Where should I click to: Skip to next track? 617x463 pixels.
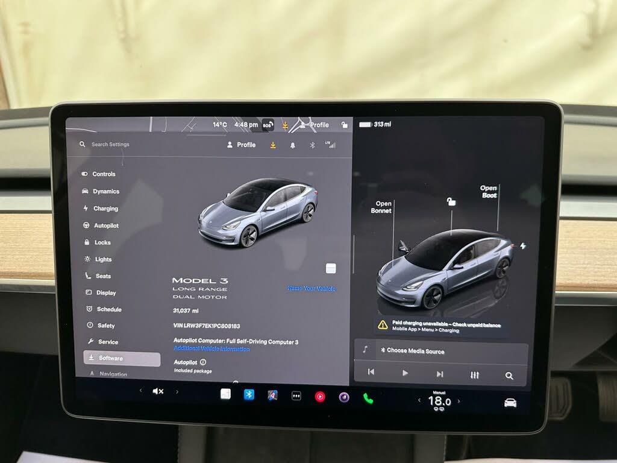coord(440,374)
